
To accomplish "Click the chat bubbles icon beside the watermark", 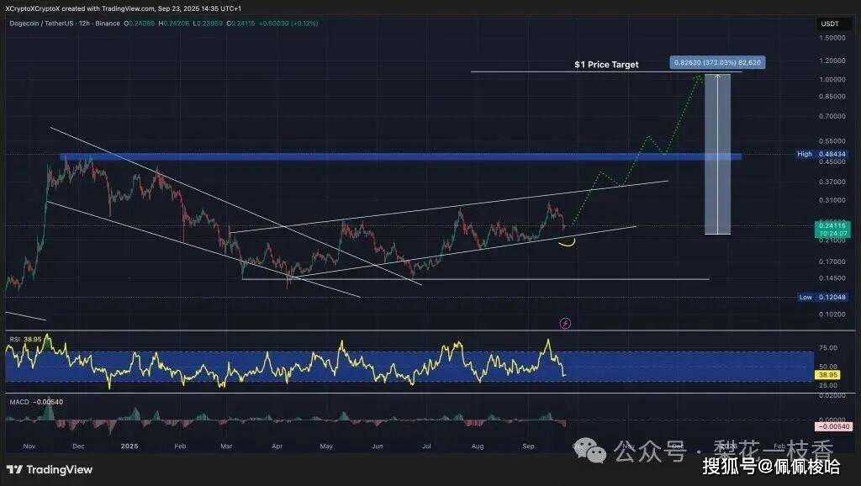I will click(x=589, y=450).
